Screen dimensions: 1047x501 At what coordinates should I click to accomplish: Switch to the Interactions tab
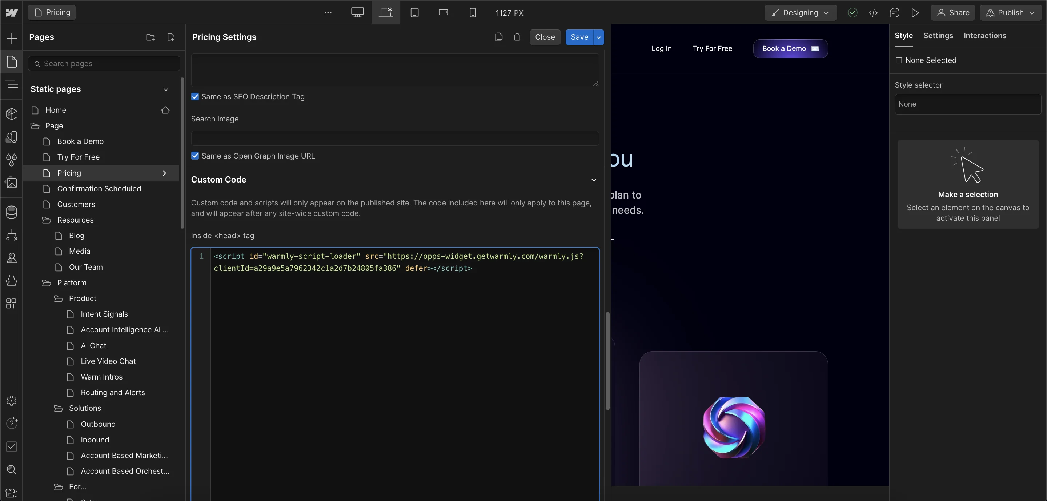(985, 36)
